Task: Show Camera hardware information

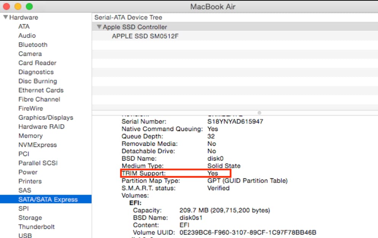Action: [30, 54]
